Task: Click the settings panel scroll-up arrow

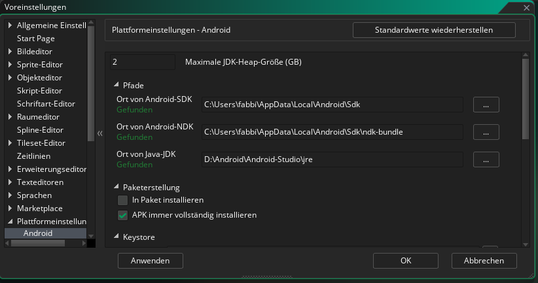Action: (526, 55)
